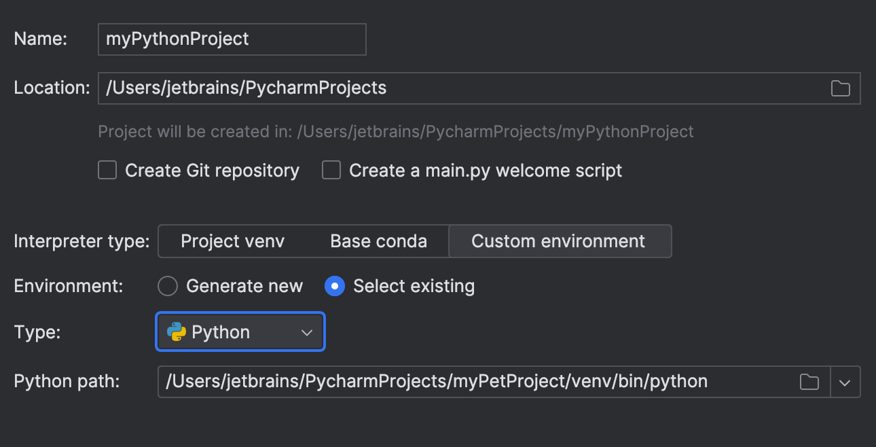
Task: Click the Select existing radio button
Action: pyautogui.click(x=334, y=286)
